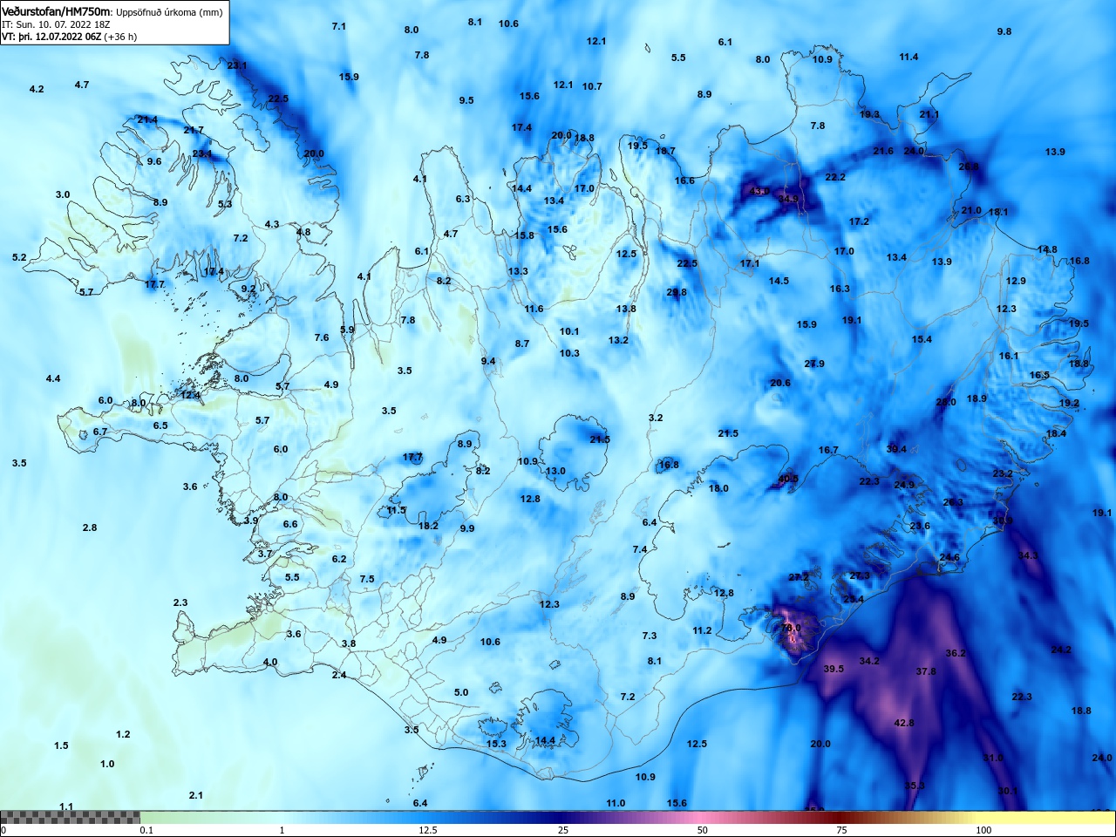Click the 21.4 value in the Westfjords
1116x837 pixels.
147,119
